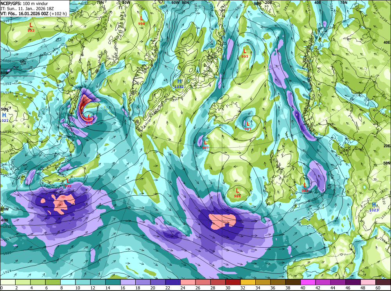Click the dark maroon swatch after 60
The height and width of the screenshot is (291, 391).
[x=383, y=282]
